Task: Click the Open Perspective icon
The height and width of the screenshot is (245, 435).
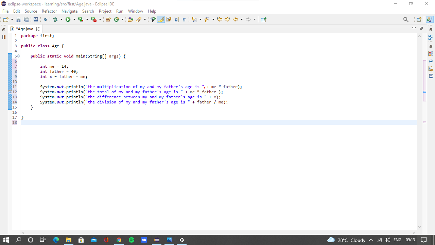Action: [x=419, y=19]
